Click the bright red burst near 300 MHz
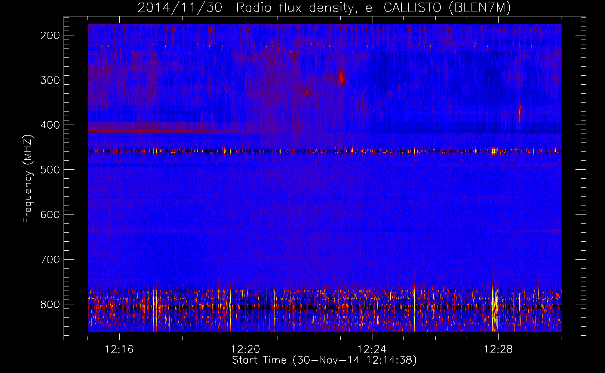The image size is (605, 373). click(342, 78)
